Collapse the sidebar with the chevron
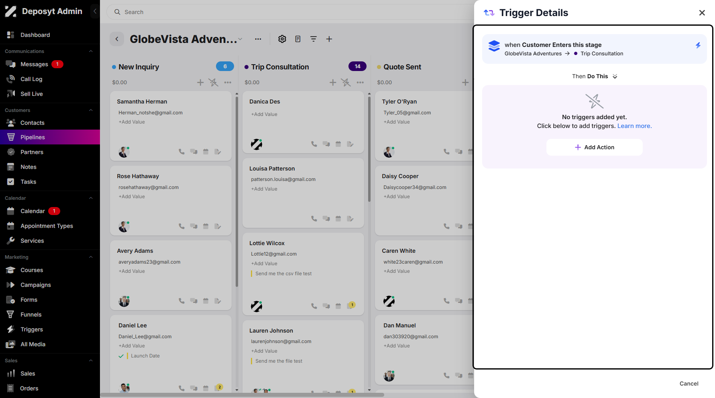Image resolution: width=715 pixels, height=398 pixels. tap(95, 11)
